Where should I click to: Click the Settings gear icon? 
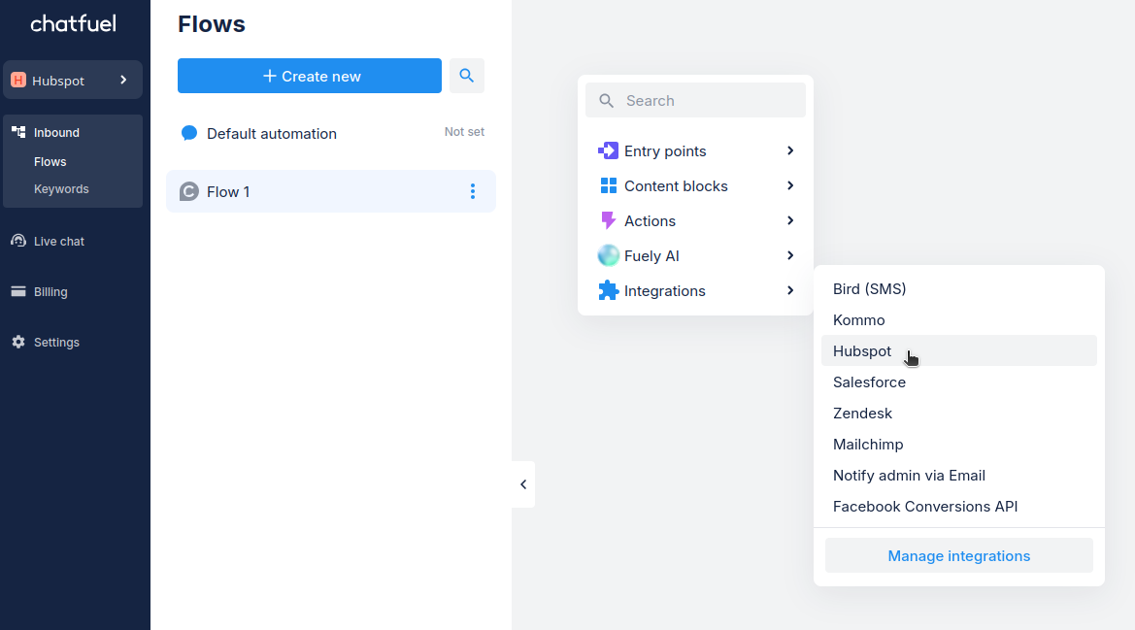click(18, 342)
